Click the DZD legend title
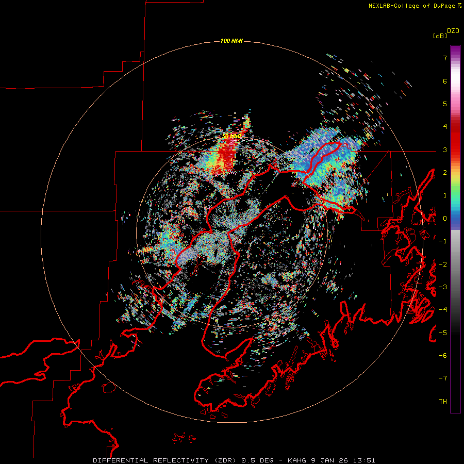Screen dimensions: 464x464 pos(453,31)
